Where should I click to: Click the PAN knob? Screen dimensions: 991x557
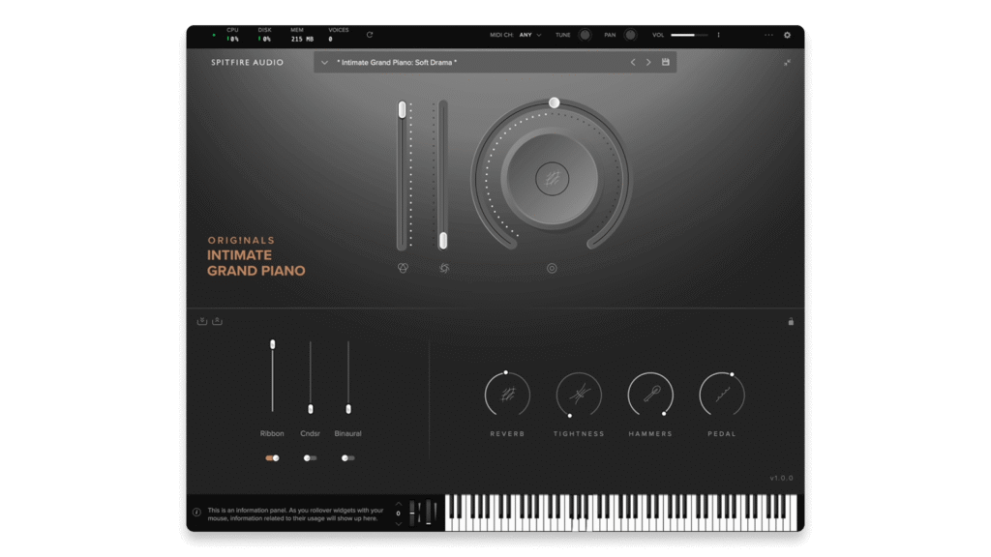click(x=630, y=35)
